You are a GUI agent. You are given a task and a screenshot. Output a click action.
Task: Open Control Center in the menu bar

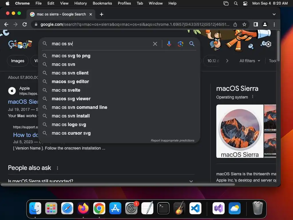tap(245, 3)
